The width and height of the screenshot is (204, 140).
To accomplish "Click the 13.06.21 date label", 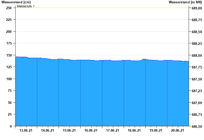I will click(26, 131).
